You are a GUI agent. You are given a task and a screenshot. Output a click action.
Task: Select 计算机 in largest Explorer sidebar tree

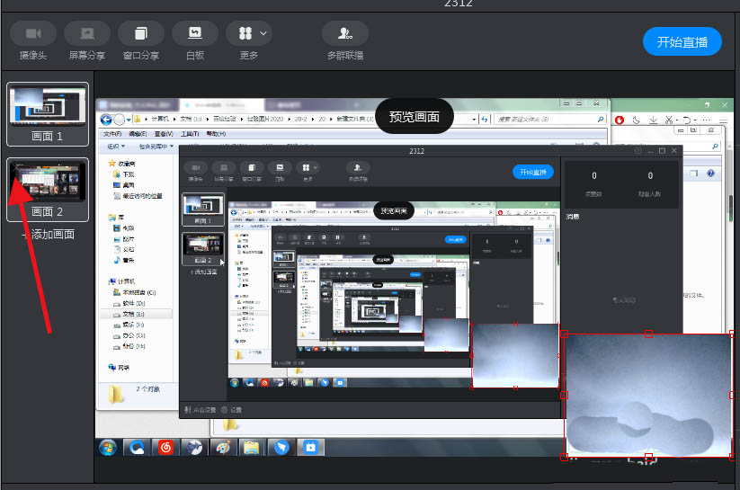pyautogui.click(x=121, y=281)
